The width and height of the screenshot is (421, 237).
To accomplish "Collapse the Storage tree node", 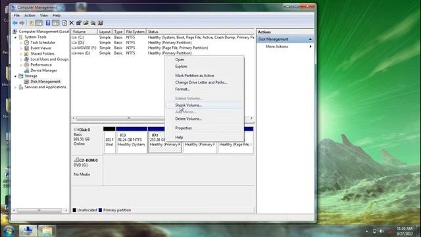I will click(16, 76).
